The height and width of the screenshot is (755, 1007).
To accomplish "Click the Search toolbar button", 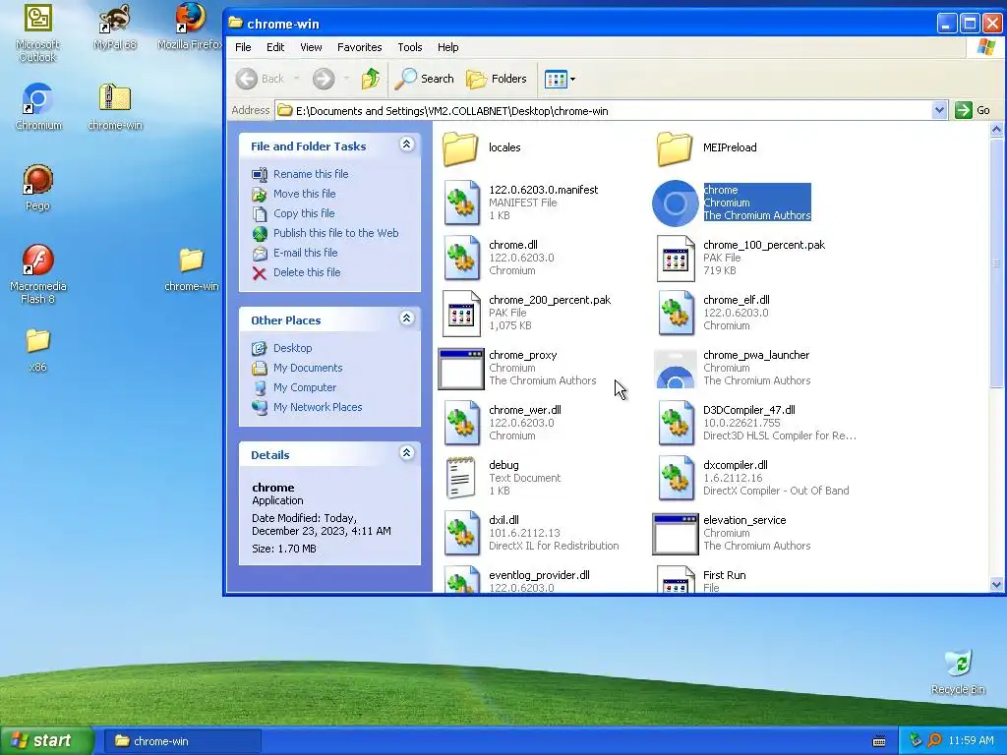I will click(424, 79).
